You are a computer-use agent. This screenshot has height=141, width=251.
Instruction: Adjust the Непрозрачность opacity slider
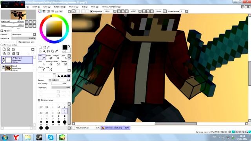tap(24, 38)
